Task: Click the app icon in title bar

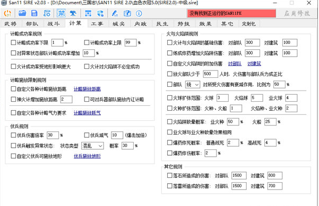Action: [4, 3]
